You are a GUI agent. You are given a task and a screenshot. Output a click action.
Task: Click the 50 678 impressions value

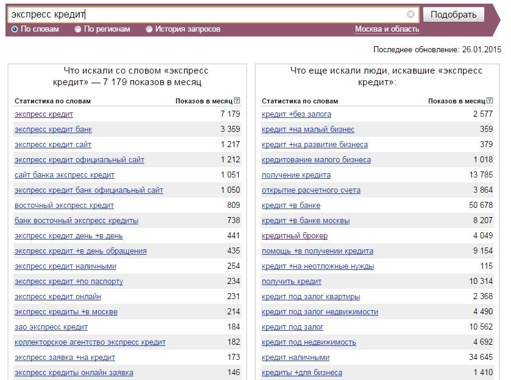(481, 205)
